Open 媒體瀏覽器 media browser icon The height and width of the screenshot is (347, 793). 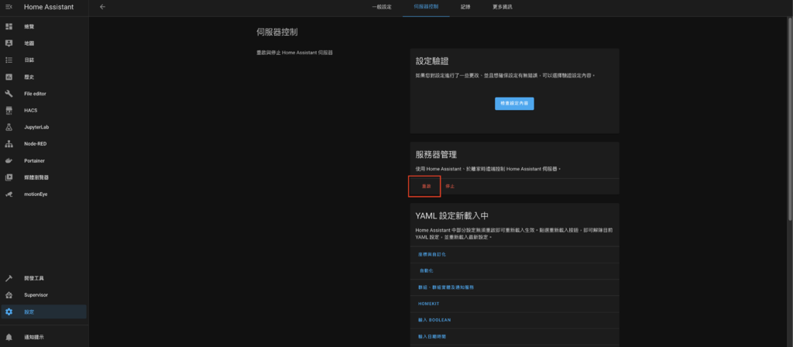(x=9, y=177)
